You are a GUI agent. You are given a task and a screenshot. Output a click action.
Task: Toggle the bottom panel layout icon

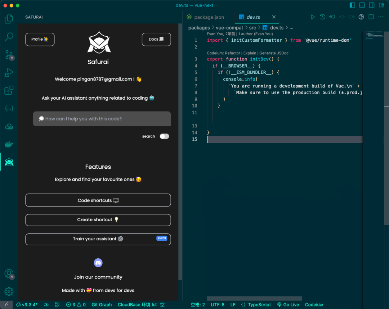[x=362, y=5]
